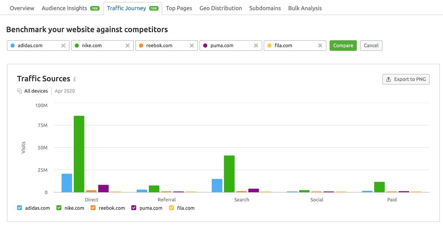
Task: Switch to the Subdomains tab
Action: [x=265, y=8]
